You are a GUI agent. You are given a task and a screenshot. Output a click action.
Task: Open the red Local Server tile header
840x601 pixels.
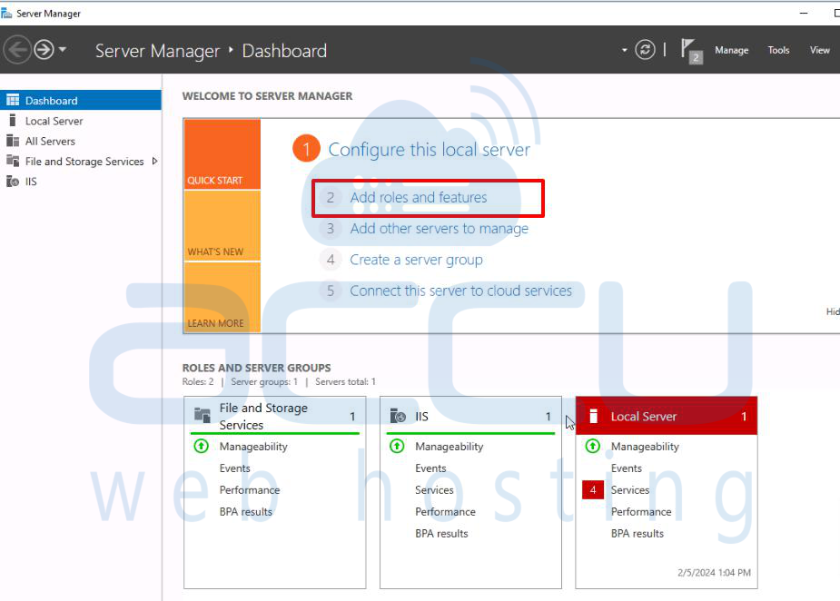(667, 416)
